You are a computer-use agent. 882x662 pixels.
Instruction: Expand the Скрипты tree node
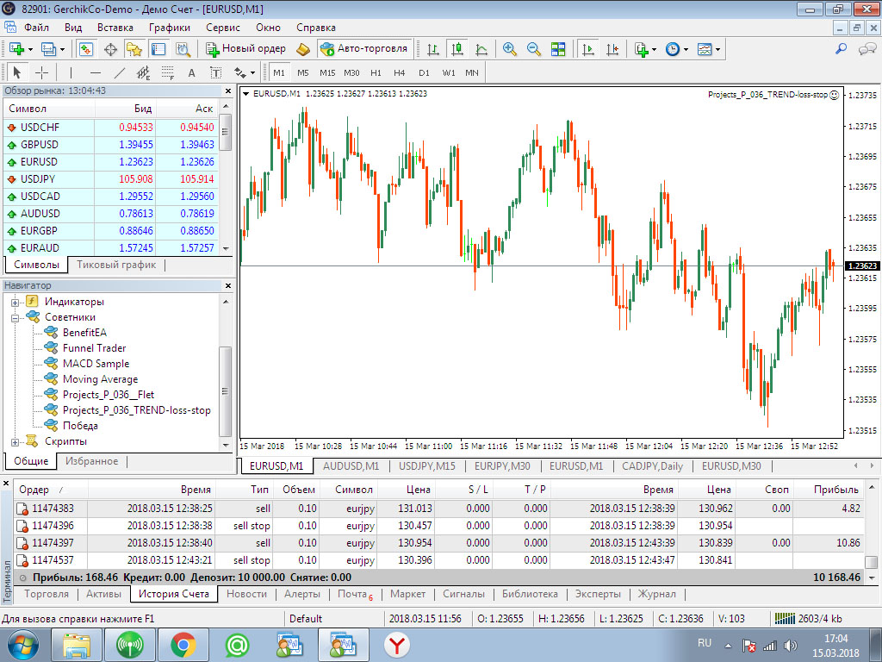(x=16, y=442)
